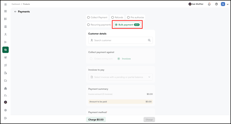Click the search magnifier in customer field

[149, 40]
